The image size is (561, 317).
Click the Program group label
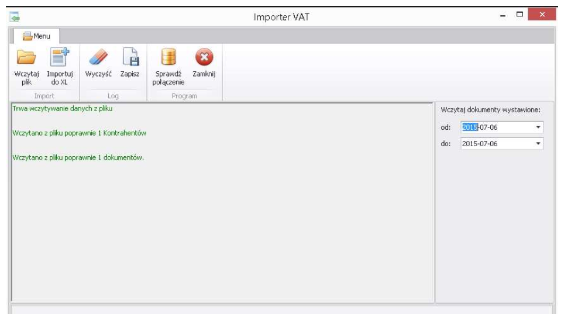184,96
